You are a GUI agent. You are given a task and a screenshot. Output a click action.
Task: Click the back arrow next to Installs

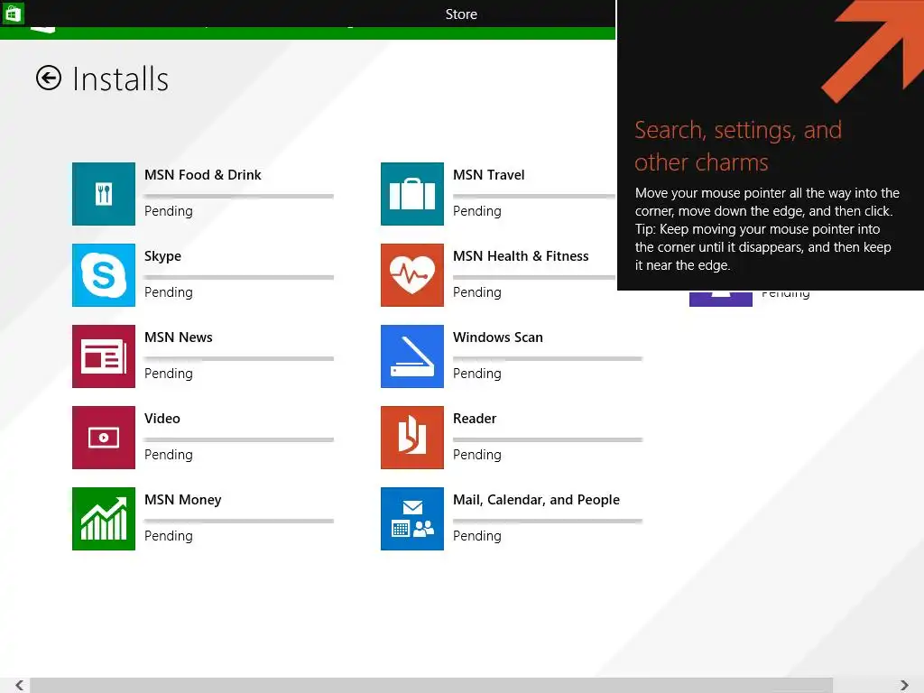tap(49, 78)
